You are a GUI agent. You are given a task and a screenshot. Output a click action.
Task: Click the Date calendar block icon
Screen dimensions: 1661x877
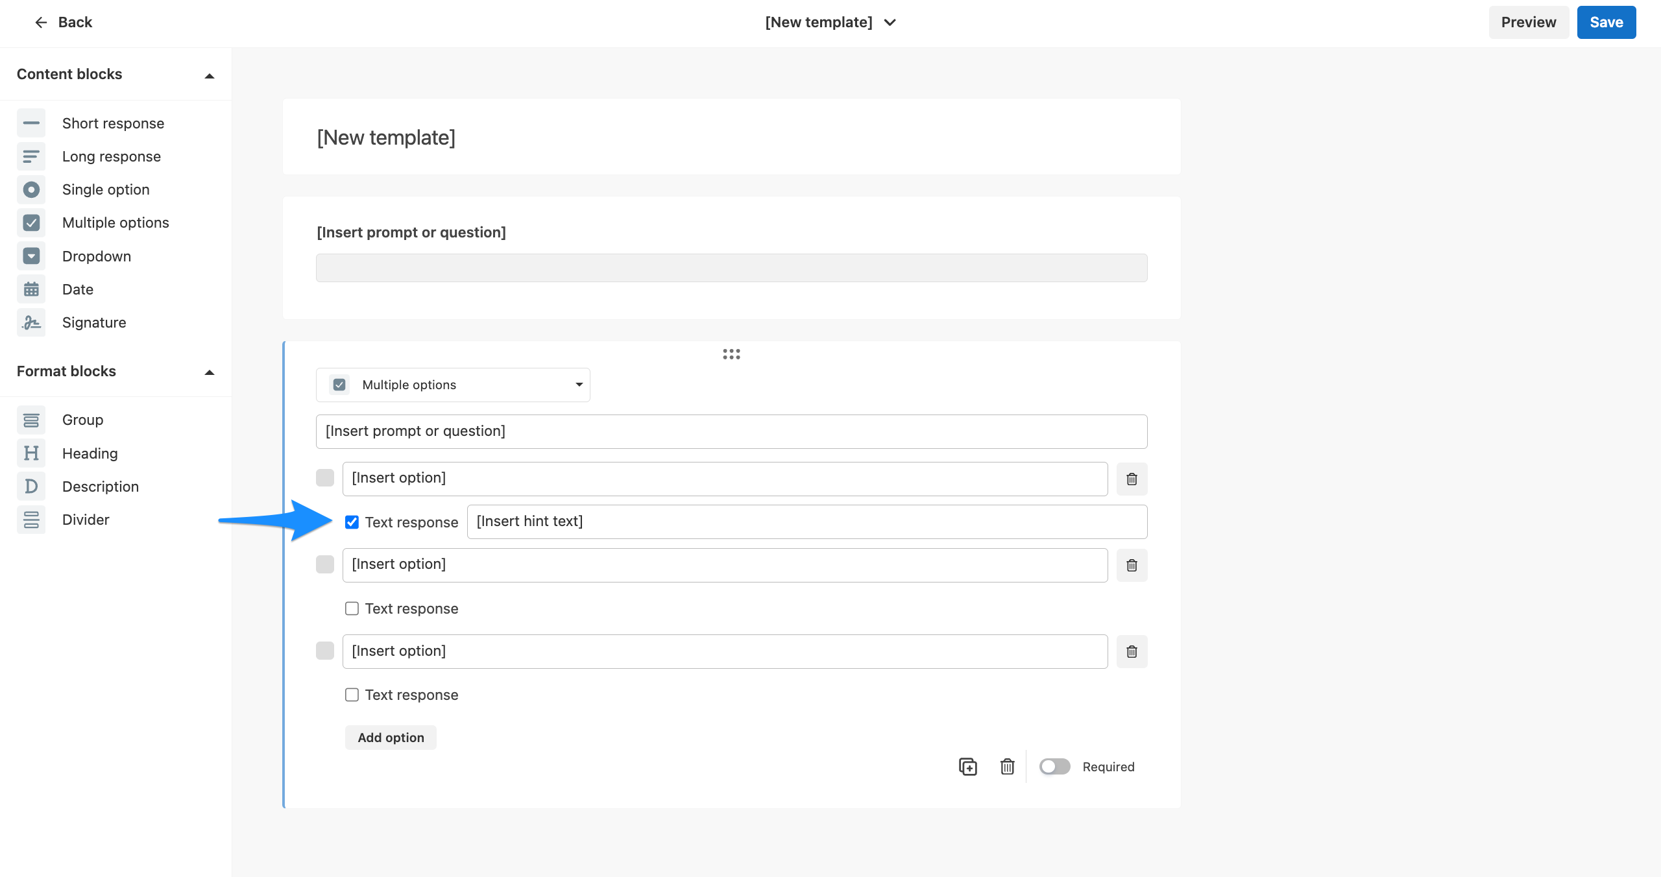point(31,289)
